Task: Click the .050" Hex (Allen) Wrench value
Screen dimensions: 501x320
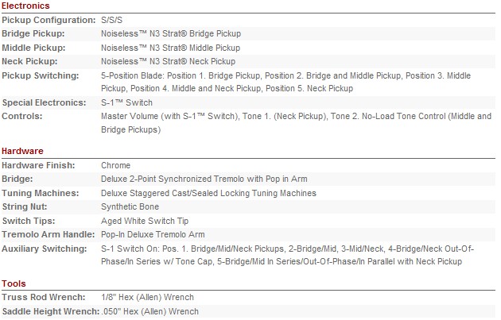Action: pyautogui.click(x=150, y=311)
